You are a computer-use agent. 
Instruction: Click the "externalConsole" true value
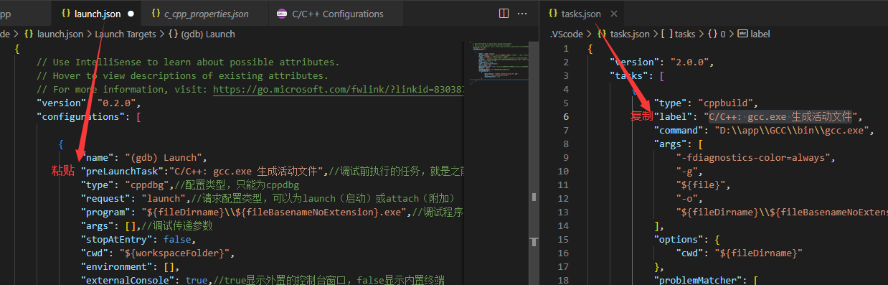click(x=197, y=280)
